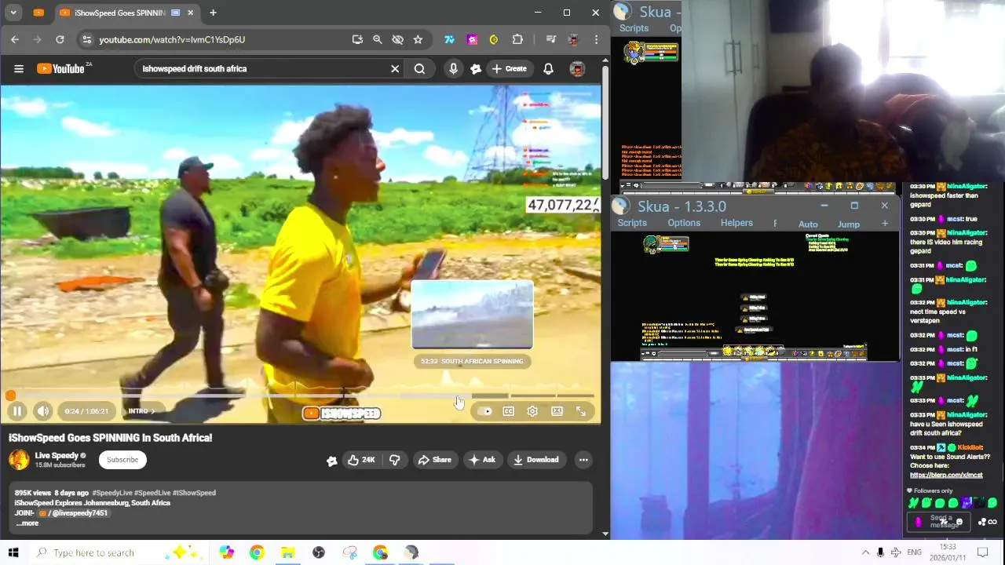Open Scripts menu in Skua 1.3.3.0

[x=632, y=223]
